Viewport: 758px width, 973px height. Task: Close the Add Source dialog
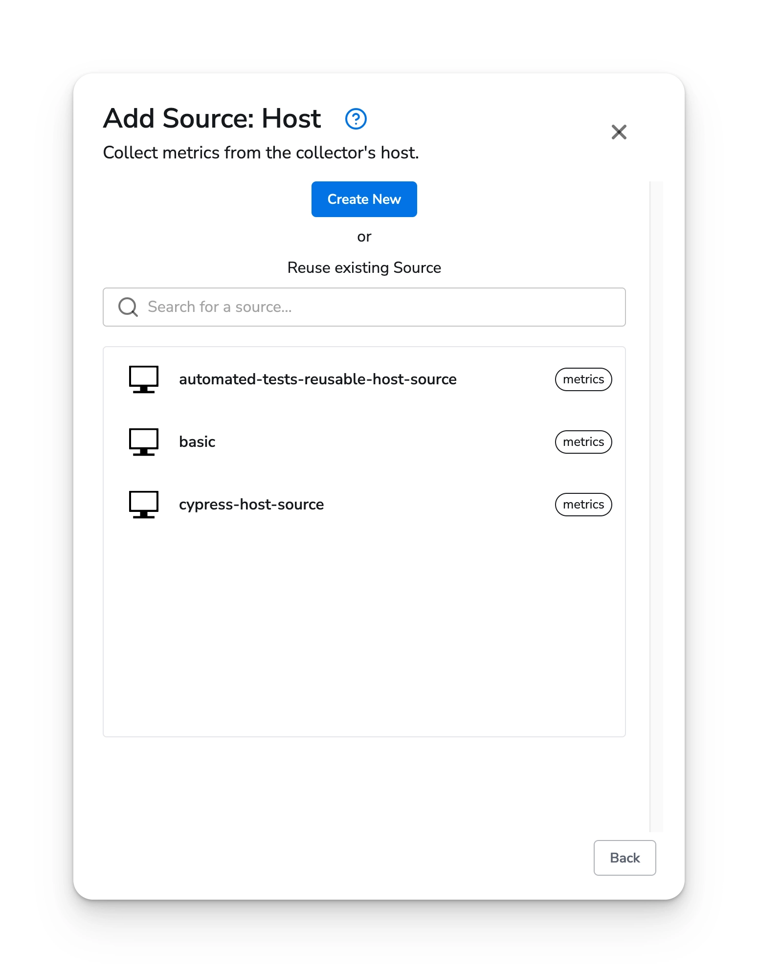(619, 132)
